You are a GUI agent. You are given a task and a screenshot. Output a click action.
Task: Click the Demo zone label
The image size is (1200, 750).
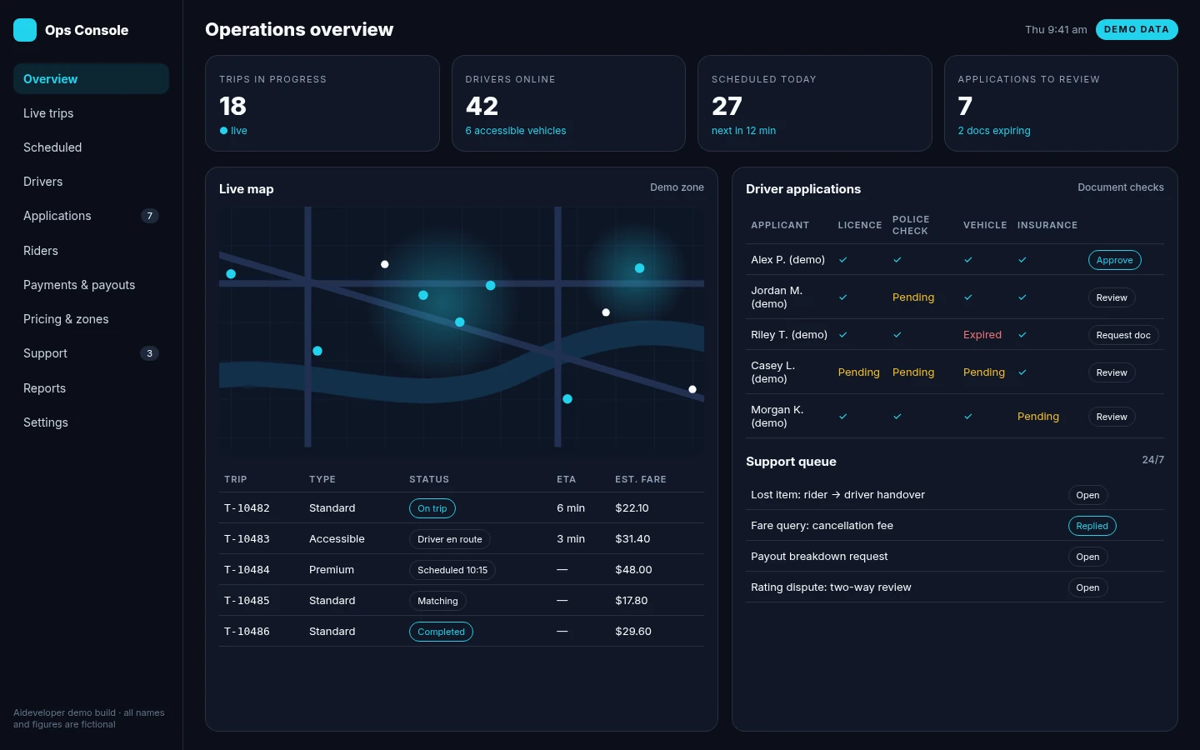[x=677, y=187]
